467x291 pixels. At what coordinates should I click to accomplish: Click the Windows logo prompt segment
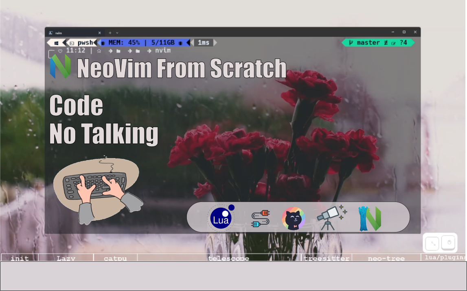pyautogui.click(x=56, y=43)
